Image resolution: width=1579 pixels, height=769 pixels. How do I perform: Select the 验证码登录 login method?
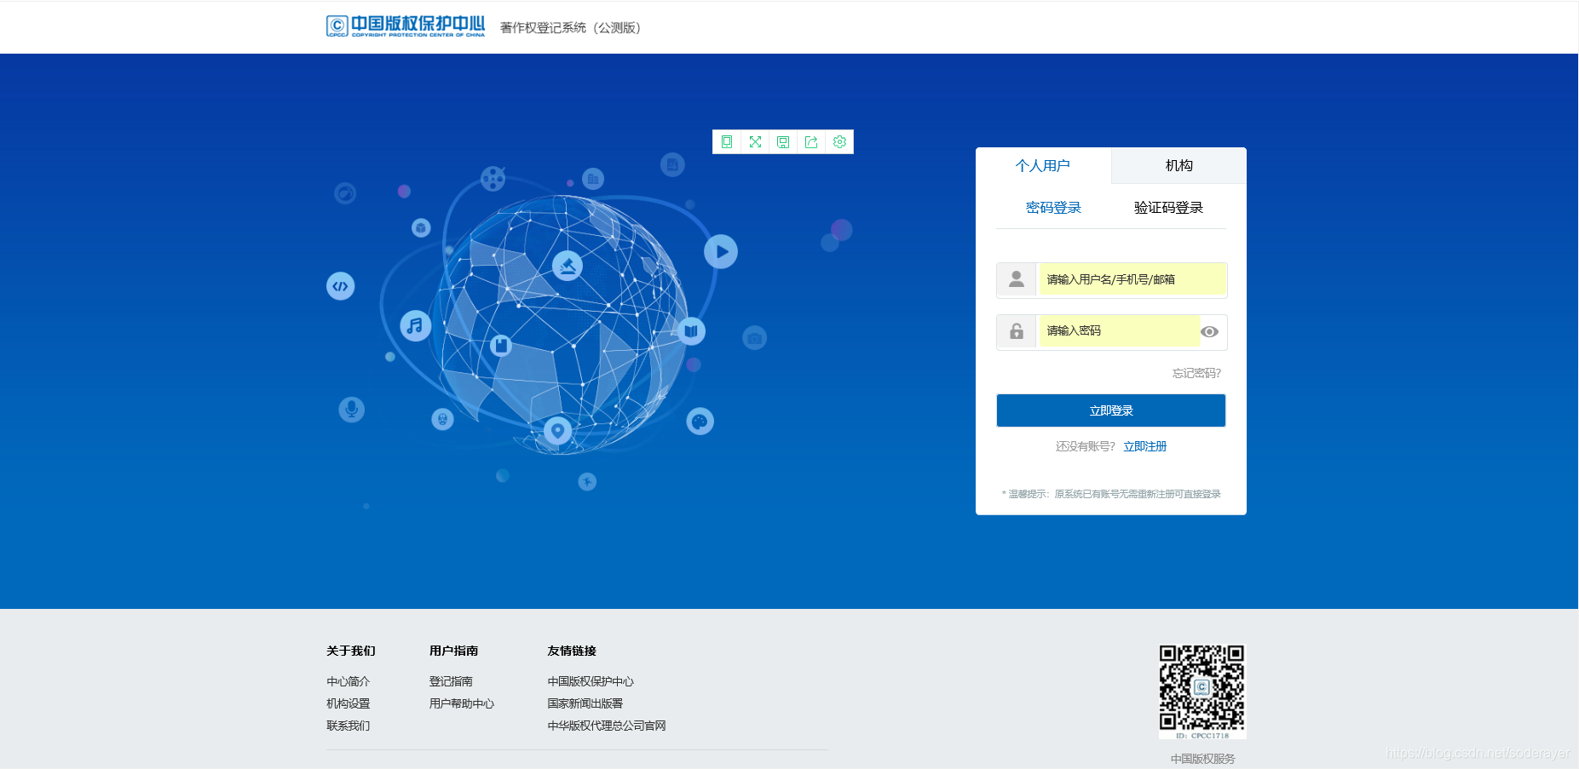tap(1168, 208)
